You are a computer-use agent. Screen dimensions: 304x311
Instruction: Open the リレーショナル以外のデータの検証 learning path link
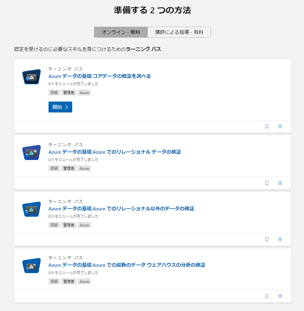(x=121, y=209)
